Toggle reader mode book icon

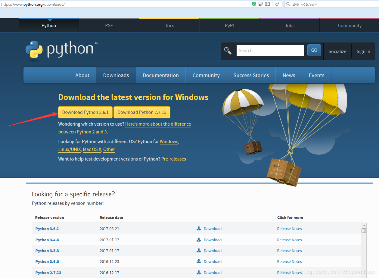267,4
